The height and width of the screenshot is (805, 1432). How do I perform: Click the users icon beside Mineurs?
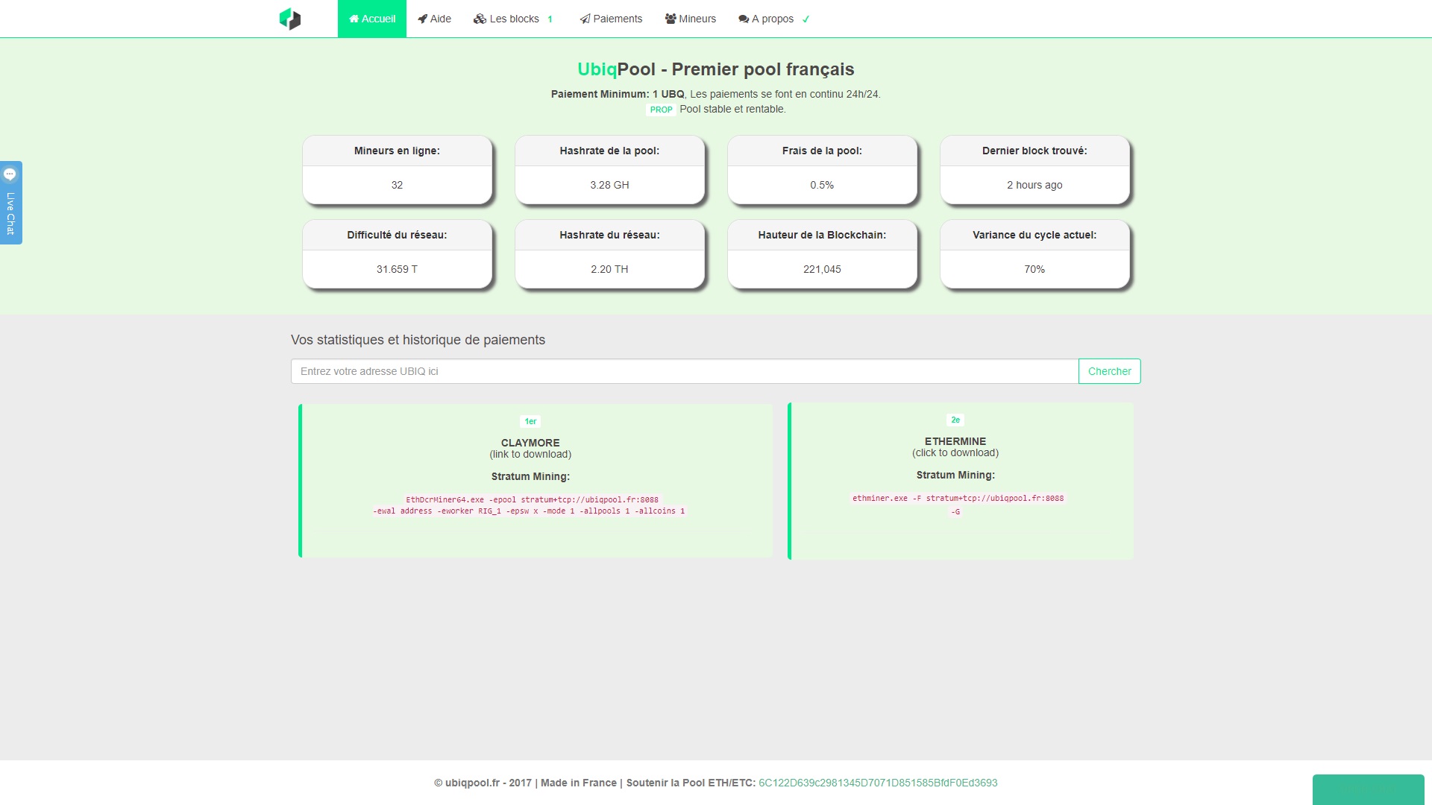(x=671, y=19)
